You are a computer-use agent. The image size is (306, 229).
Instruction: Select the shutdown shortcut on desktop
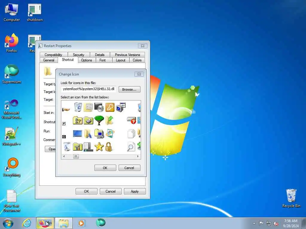coord(35,13)
